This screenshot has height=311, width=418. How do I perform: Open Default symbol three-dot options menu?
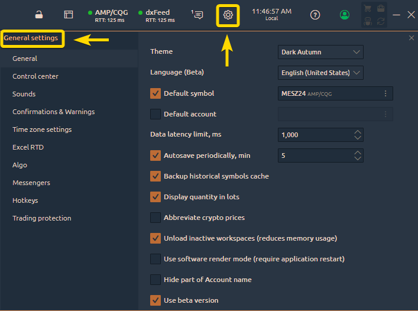385,93
